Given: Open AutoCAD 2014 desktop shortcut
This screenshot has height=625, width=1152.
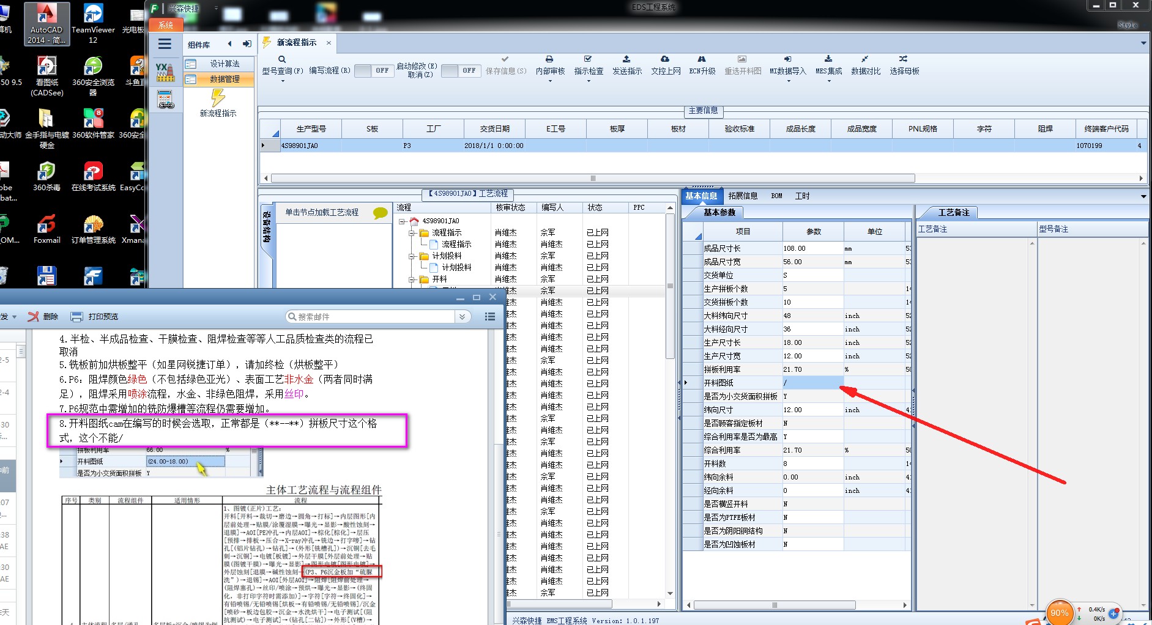Looking at the screenshot, I should click(x=46, y=23).
